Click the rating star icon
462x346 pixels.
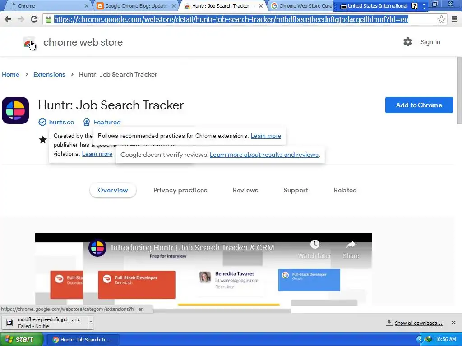click(43, 140)
